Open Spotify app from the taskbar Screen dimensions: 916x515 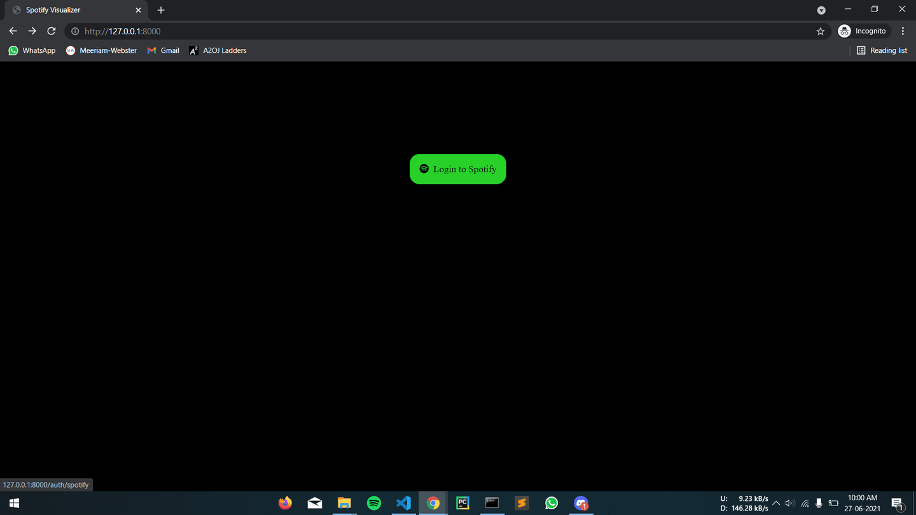tap(374, 503)
